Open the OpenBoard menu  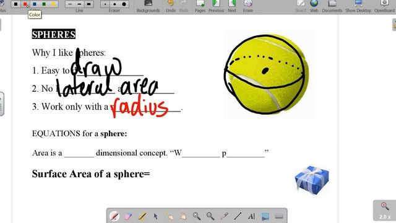384,6
